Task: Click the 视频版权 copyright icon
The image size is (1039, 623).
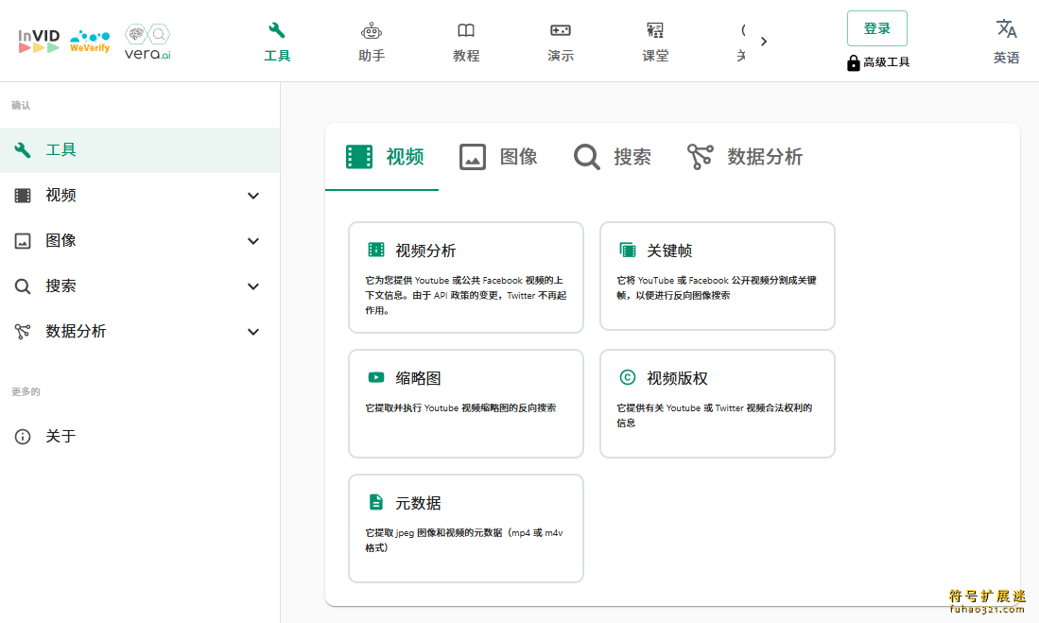Action: [x=627, y=377]
